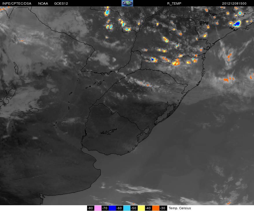The width and height of the screenshot is (254, 211).
Task: Click the Temp. Celsius legend label
Action: tap(180, 208)
